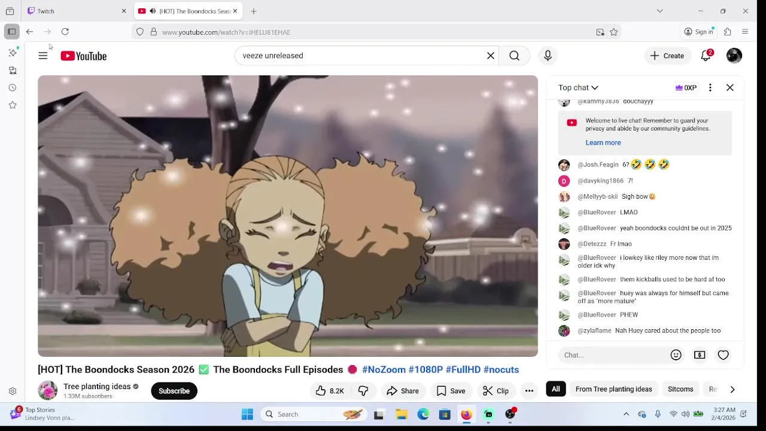
Task: Click the Create button
Action: [x=667, y=56]
